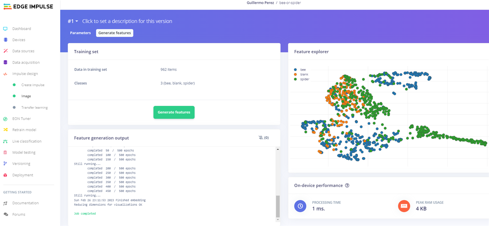Click the feature generation output scrollbar
This screenshot has height=226, width=489.
pyautogui.click(x=278, y=206)
